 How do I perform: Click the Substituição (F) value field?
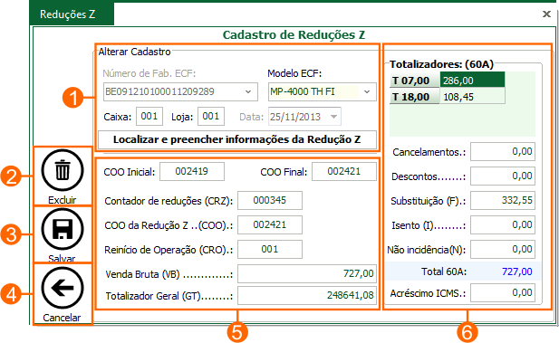503,201
